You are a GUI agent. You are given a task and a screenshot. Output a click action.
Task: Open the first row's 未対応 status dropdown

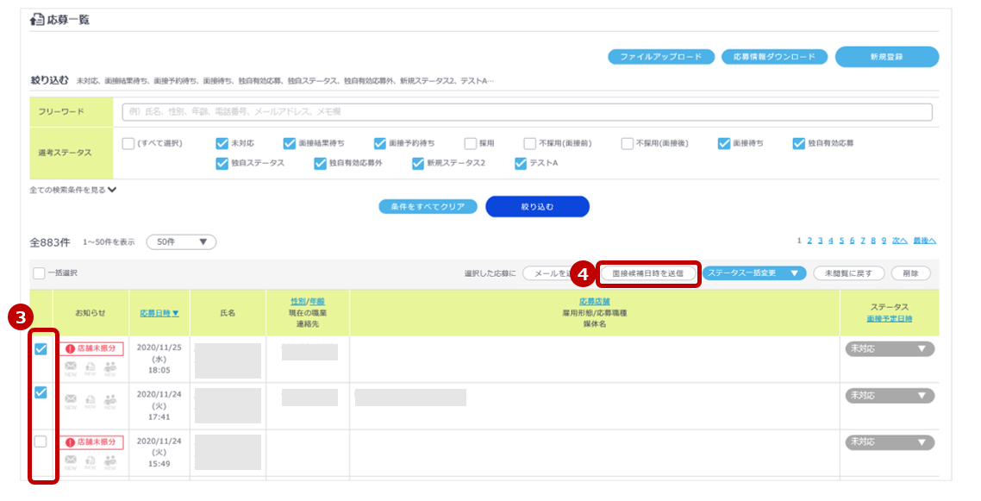889,349
